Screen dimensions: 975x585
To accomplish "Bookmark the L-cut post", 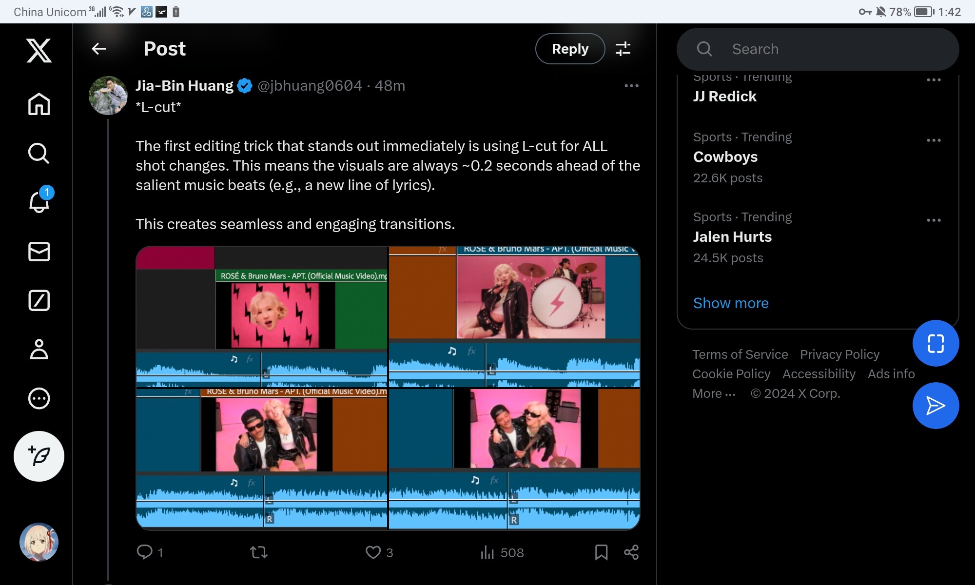I will [601, 552].
